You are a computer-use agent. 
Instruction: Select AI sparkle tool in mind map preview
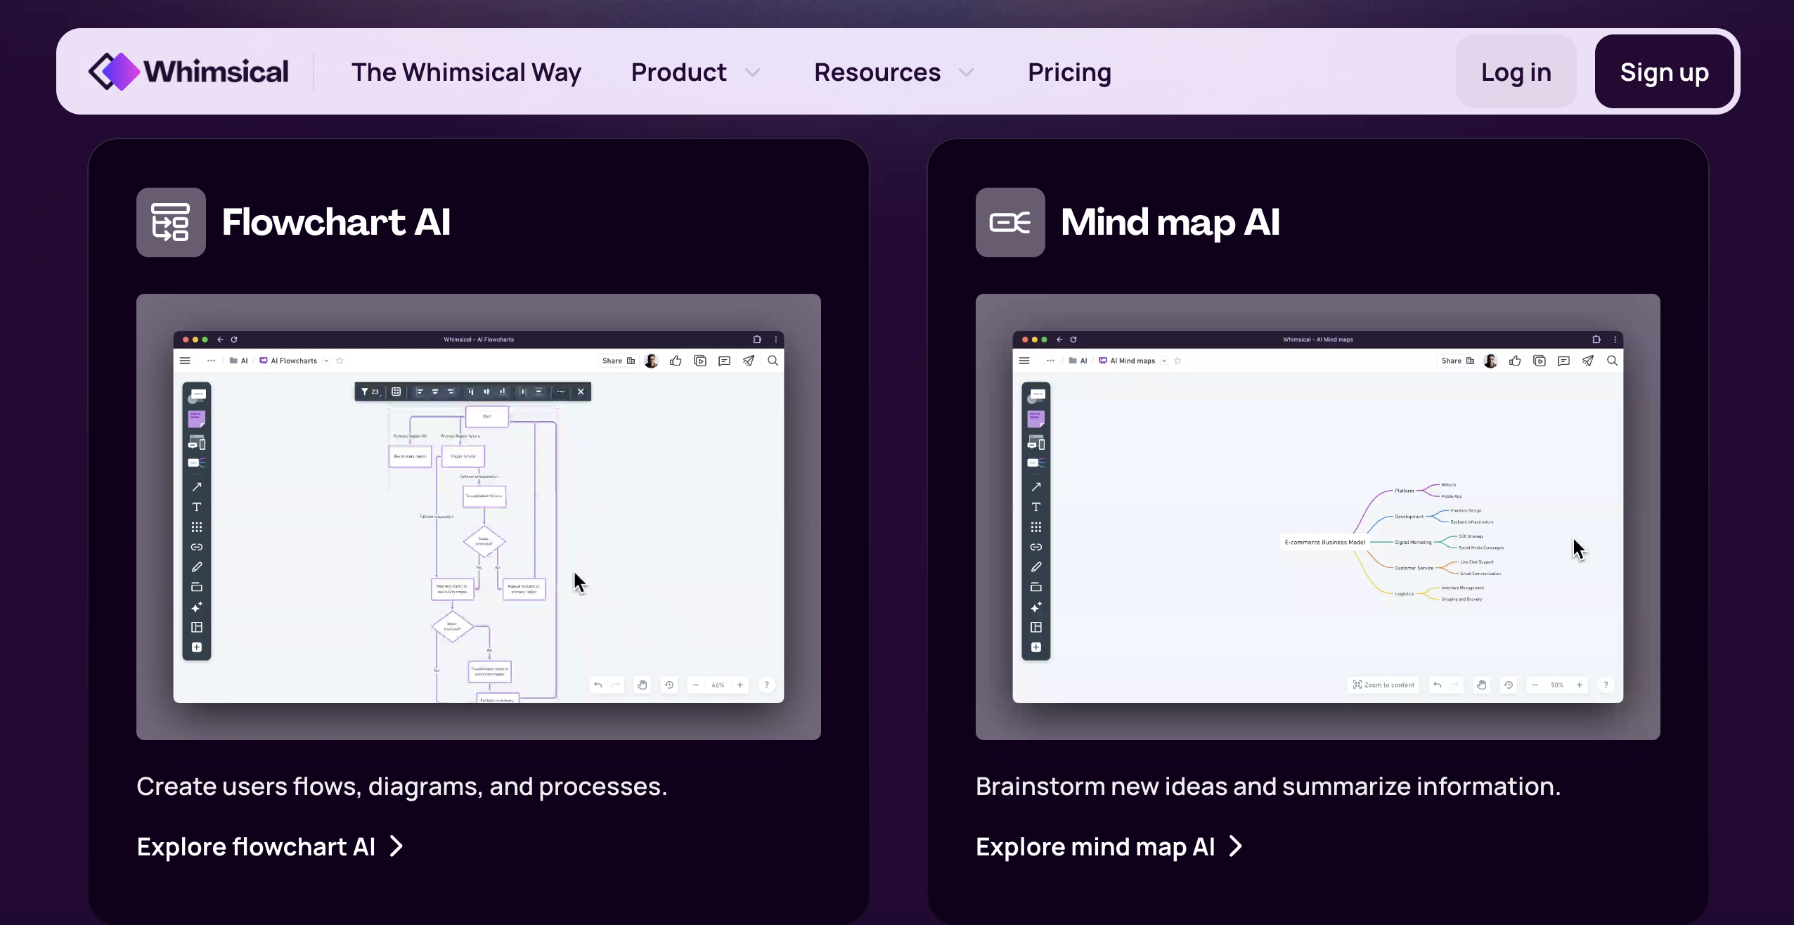(1036, 607)
